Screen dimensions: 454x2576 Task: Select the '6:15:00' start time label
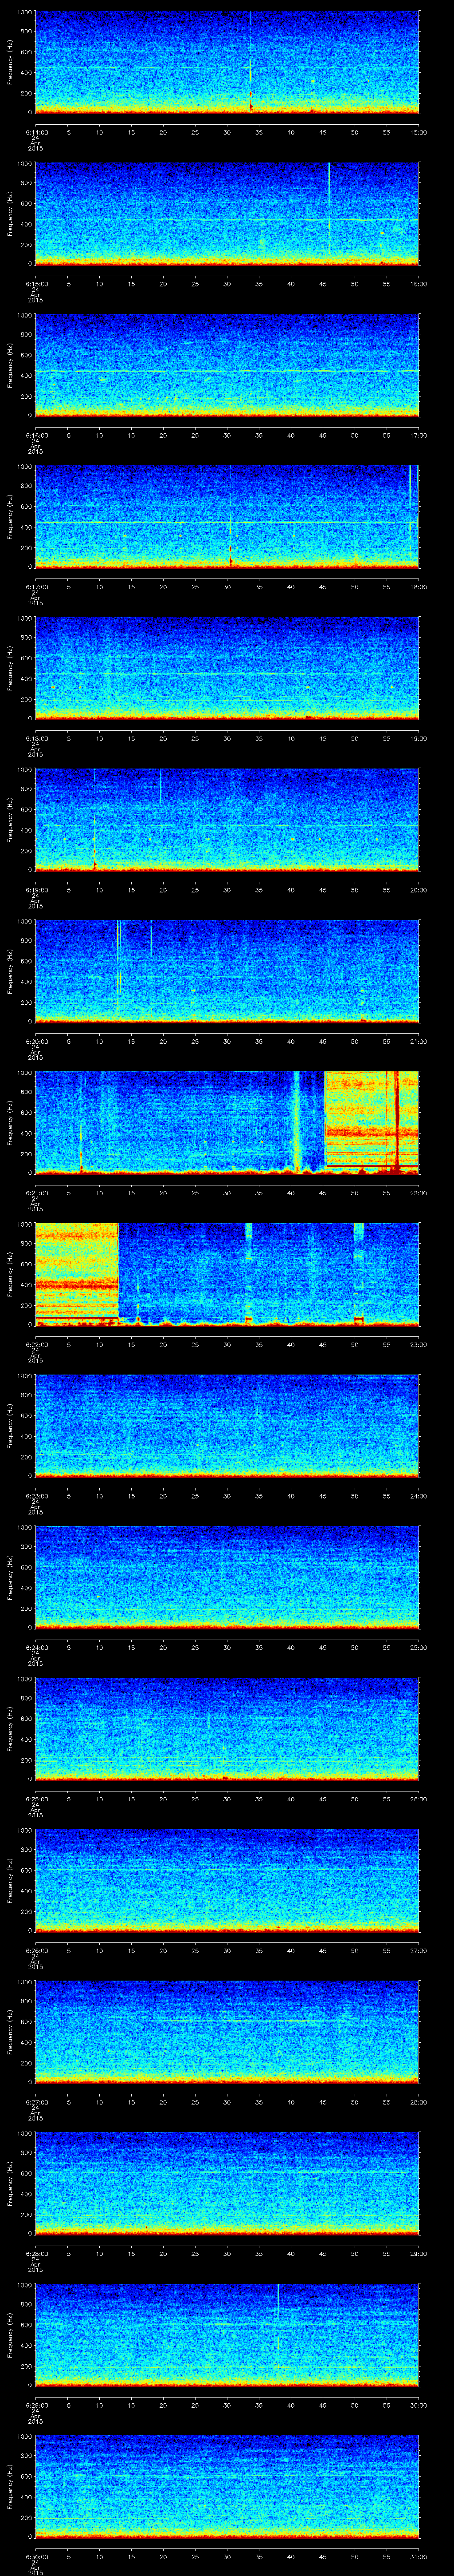pyautogui.click(x=36, y=284)
